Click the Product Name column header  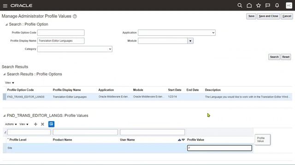tap(63, 140)
